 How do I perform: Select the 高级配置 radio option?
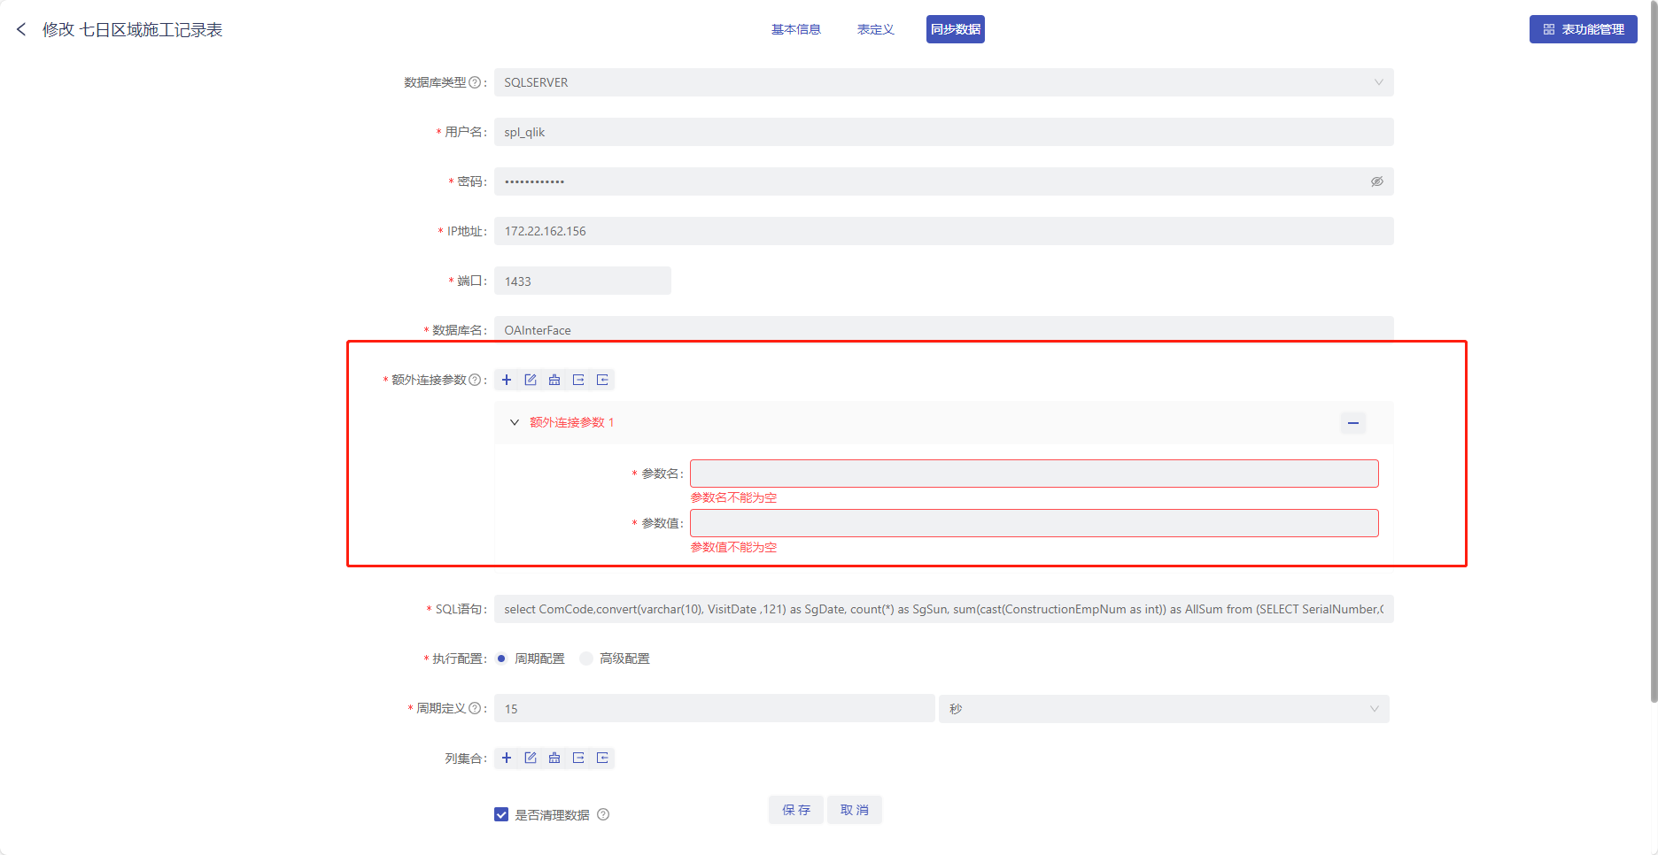point(586,659)
